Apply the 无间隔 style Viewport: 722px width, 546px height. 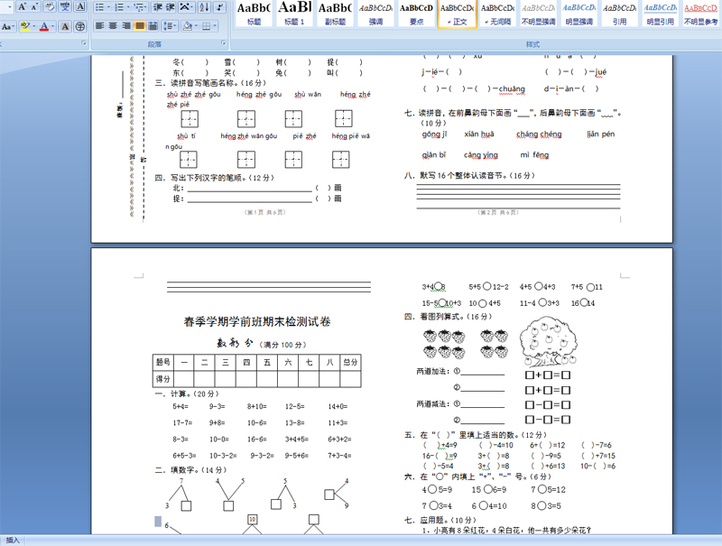498,14
